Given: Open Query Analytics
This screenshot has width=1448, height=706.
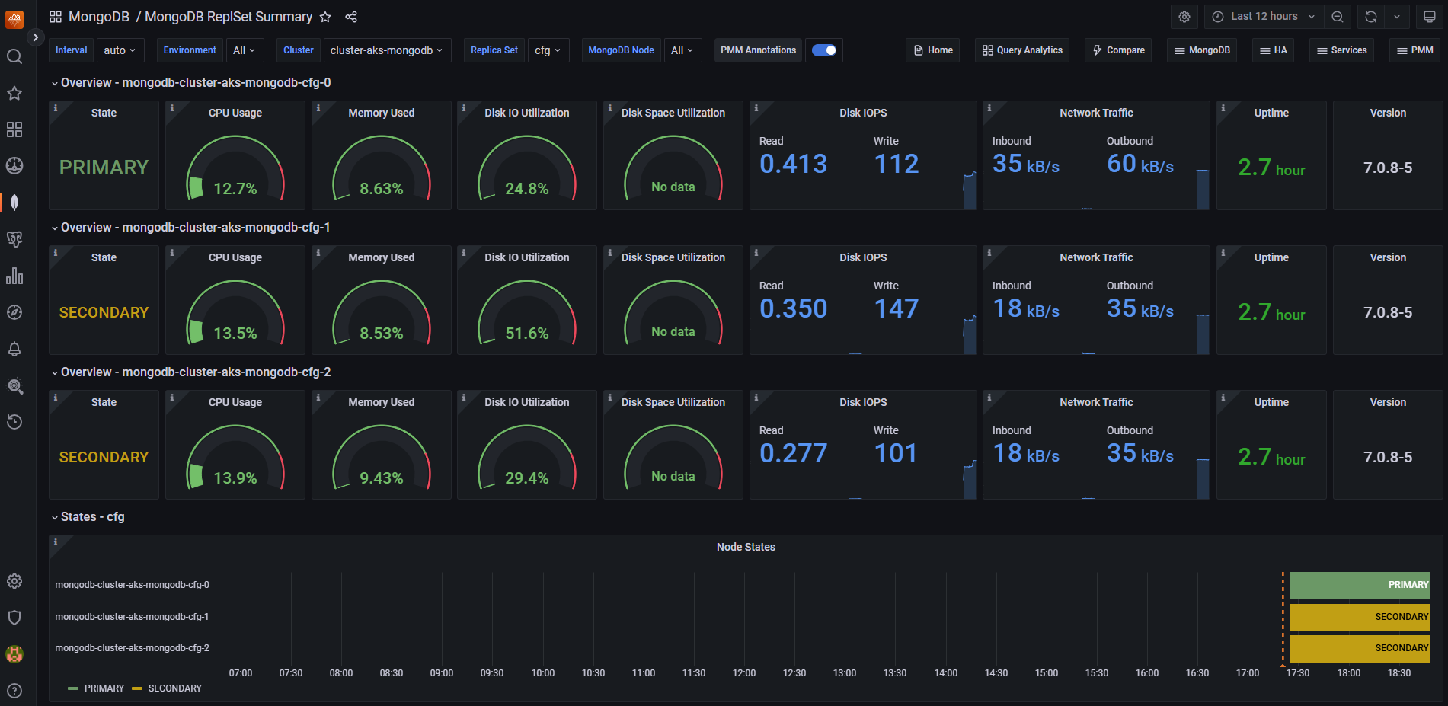Looking at the screenshot, I should 1021,50.
